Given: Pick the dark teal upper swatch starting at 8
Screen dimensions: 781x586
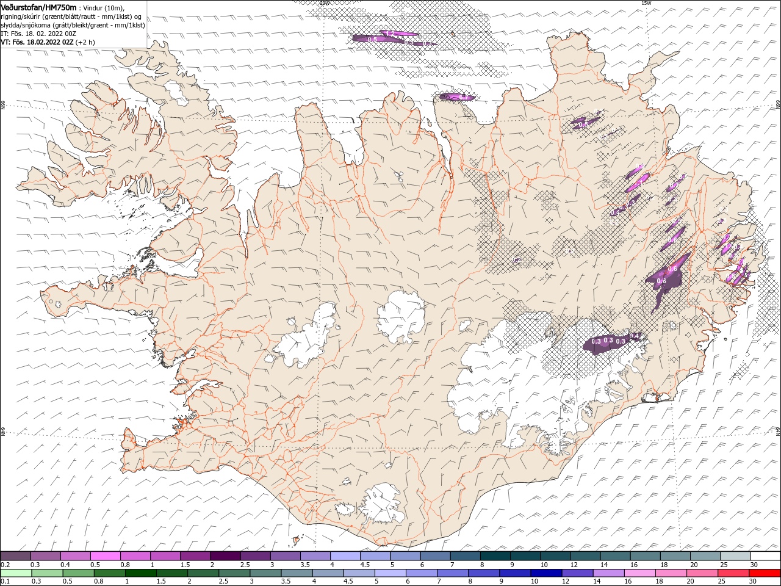Looking at the screenshot, I should (x=495, y=556).
